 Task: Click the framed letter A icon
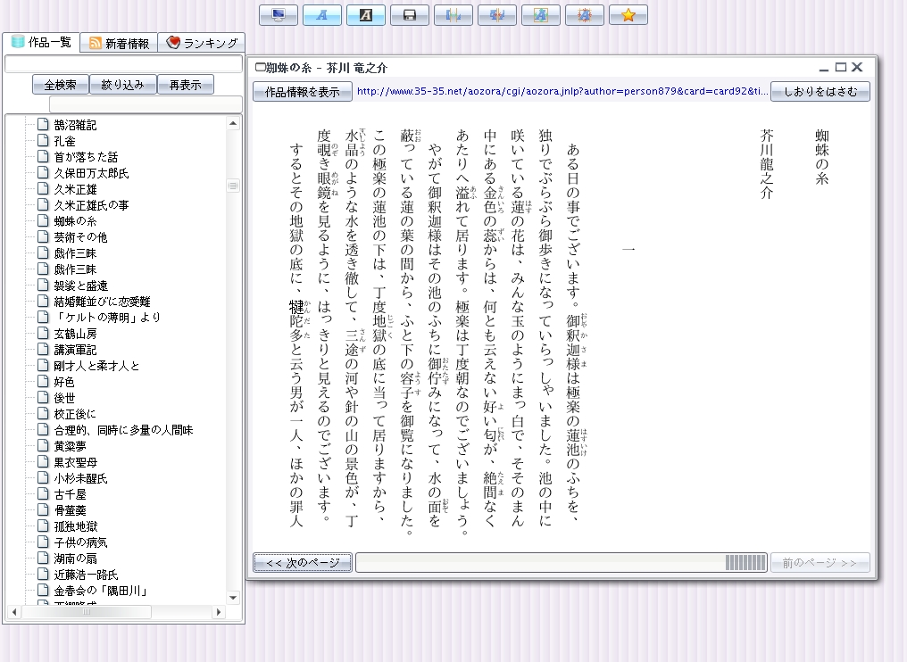(x=541, y=15)
